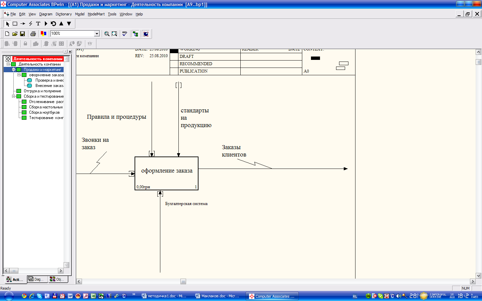Select Внесение заказа tree item
482x301 pixels.
[49, 86]
